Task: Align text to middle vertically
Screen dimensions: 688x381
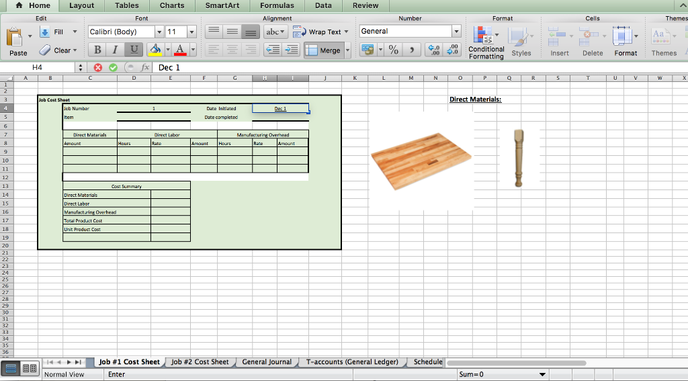Action: click(232, 32)
